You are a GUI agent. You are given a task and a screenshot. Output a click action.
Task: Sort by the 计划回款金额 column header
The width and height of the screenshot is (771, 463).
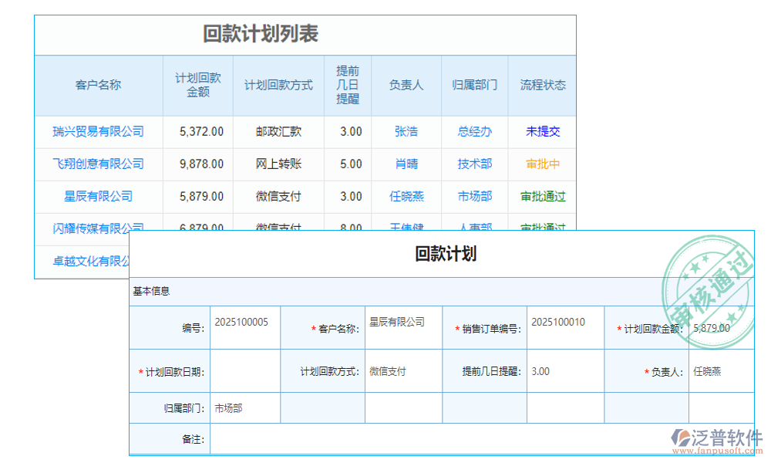click(x=198, y=85)
